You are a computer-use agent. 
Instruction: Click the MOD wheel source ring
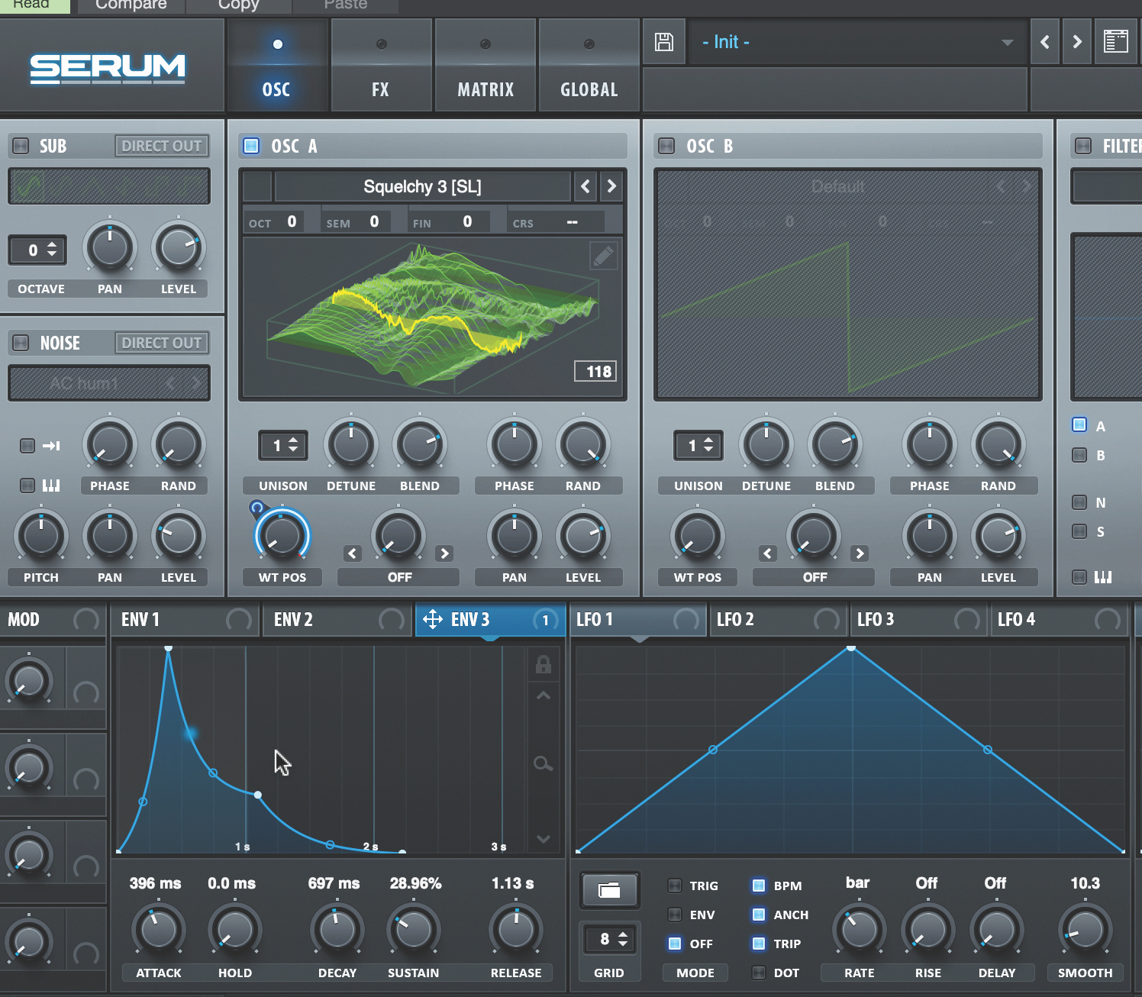[x=85, y=619]
